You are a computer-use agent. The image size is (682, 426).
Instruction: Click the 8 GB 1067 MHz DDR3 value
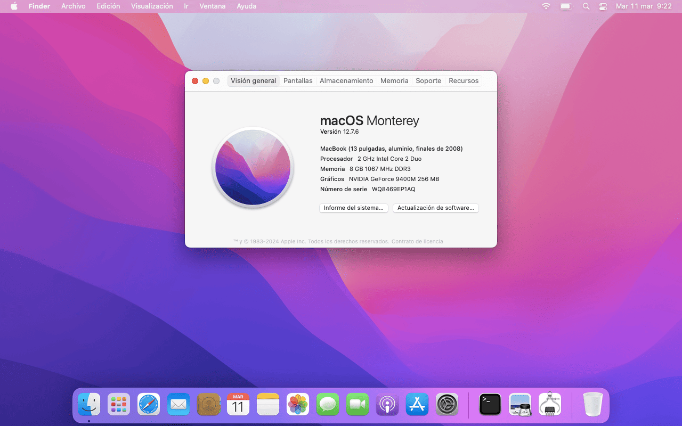tap(380, 169)
